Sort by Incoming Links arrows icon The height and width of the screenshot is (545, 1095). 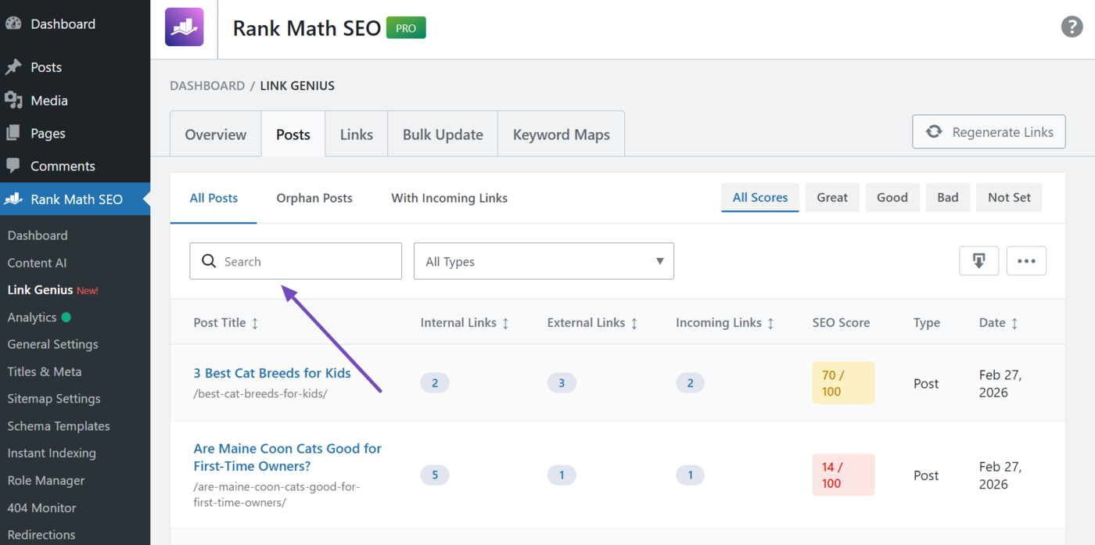coord(770,323)
